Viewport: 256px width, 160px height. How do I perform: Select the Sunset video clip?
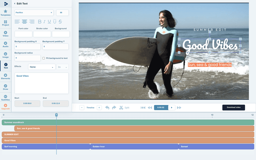(x=216, y=146)
